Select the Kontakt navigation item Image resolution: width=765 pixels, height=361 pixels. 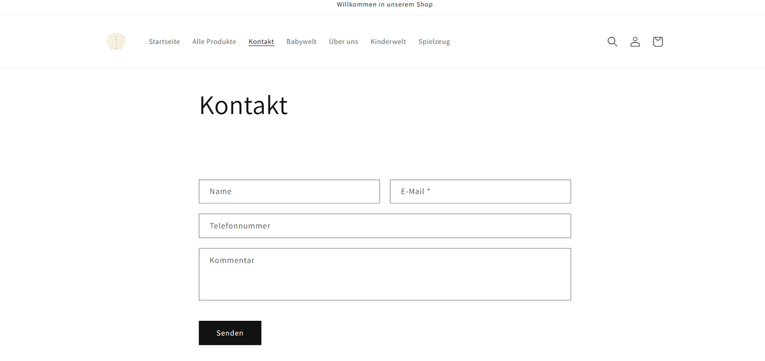click(x=261, y=41)
